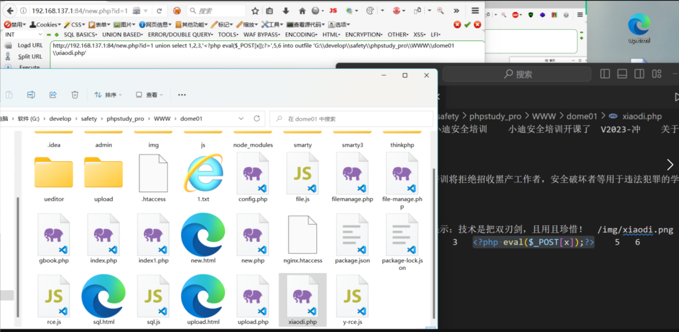This screenshot has width=679, height=332.
Task: Open the ENCODING menu in HackBar
Action: pyautogui.click(x=301, y=34)
